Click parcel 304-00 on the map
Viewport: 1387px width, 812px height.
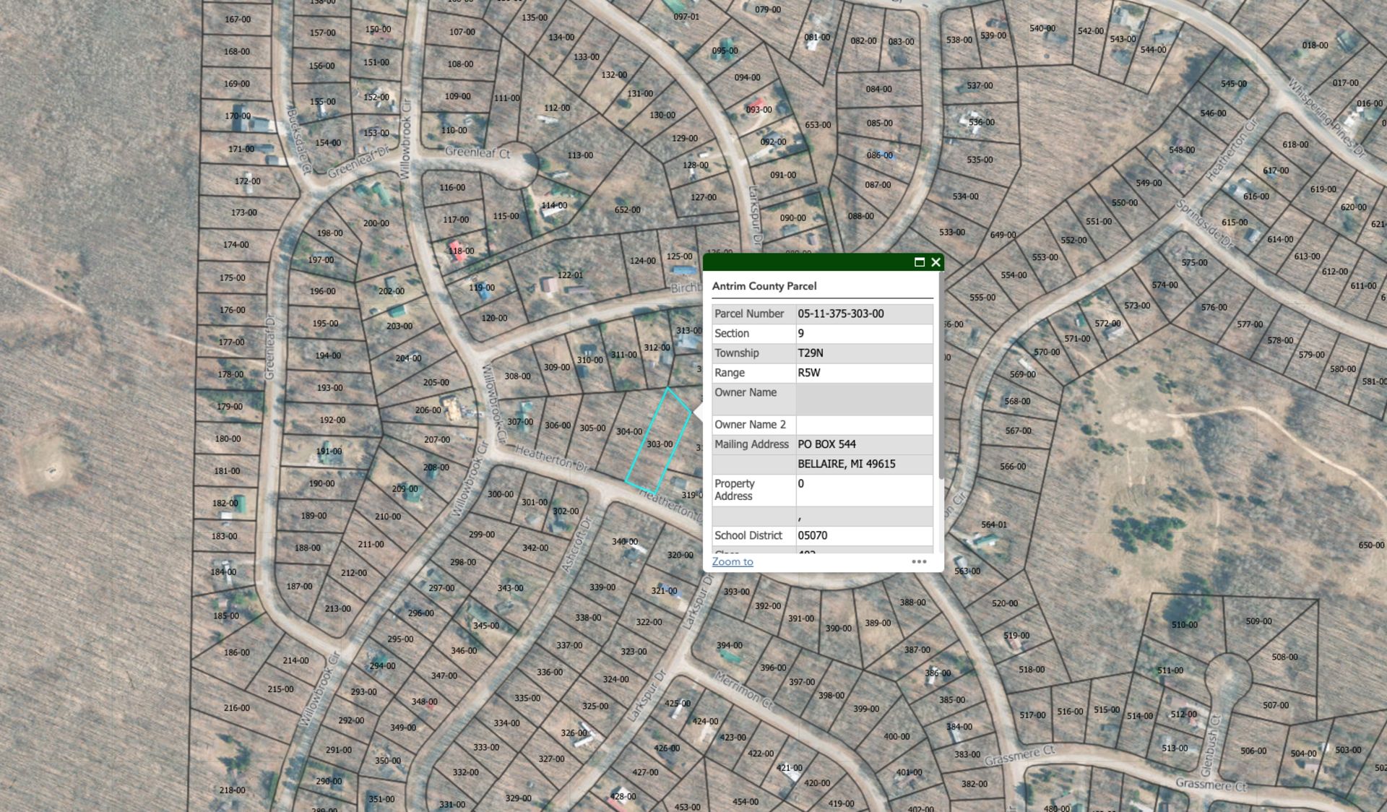click(x=628, y=431)
